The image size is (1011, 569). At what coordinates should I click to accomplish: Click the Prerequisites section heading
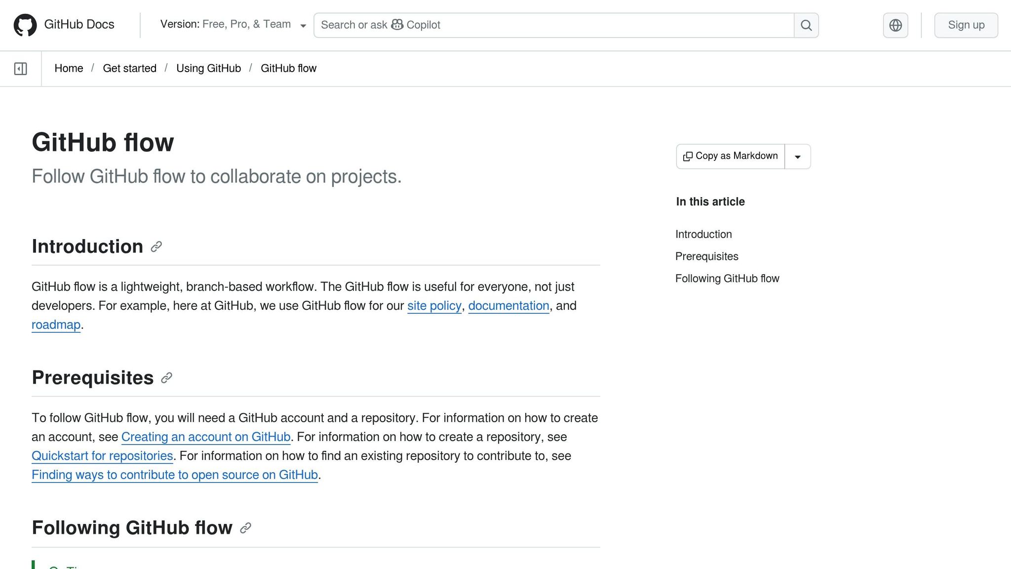[93, 378]
